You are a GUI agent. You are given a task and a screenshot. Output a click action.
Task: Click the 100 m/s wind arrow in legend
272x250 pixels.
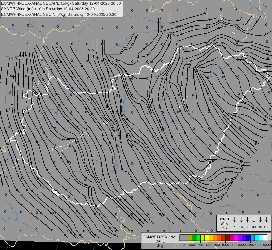click(267, 220)
